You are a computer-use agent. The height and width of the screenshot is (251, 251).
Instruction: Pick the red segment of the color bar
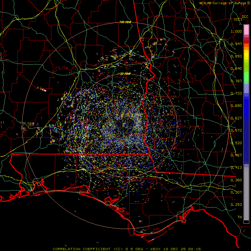coord(246,42)
